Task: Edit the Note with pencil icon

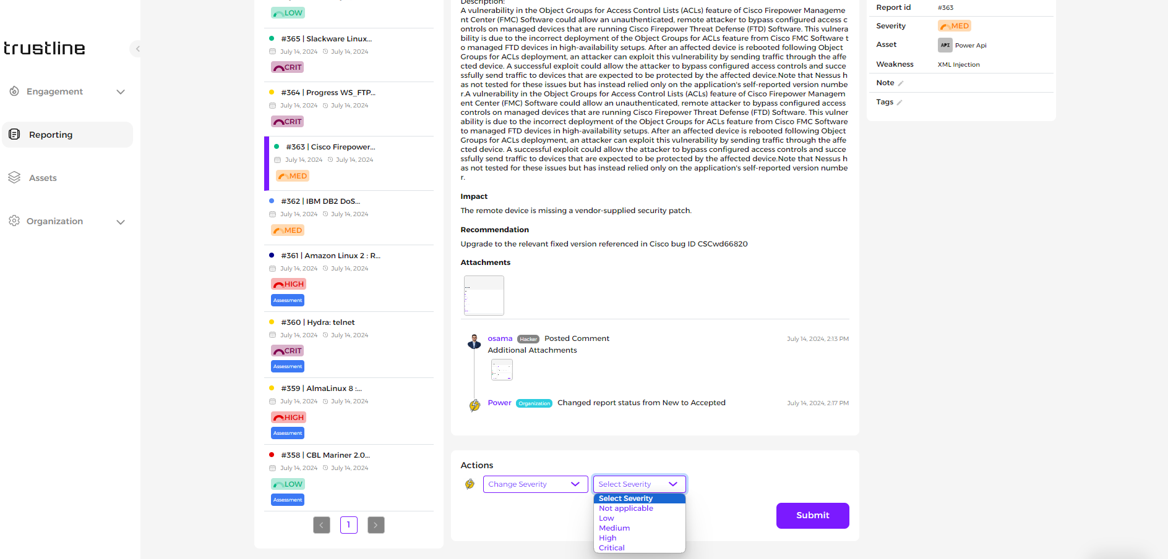Action: (901, 83)
